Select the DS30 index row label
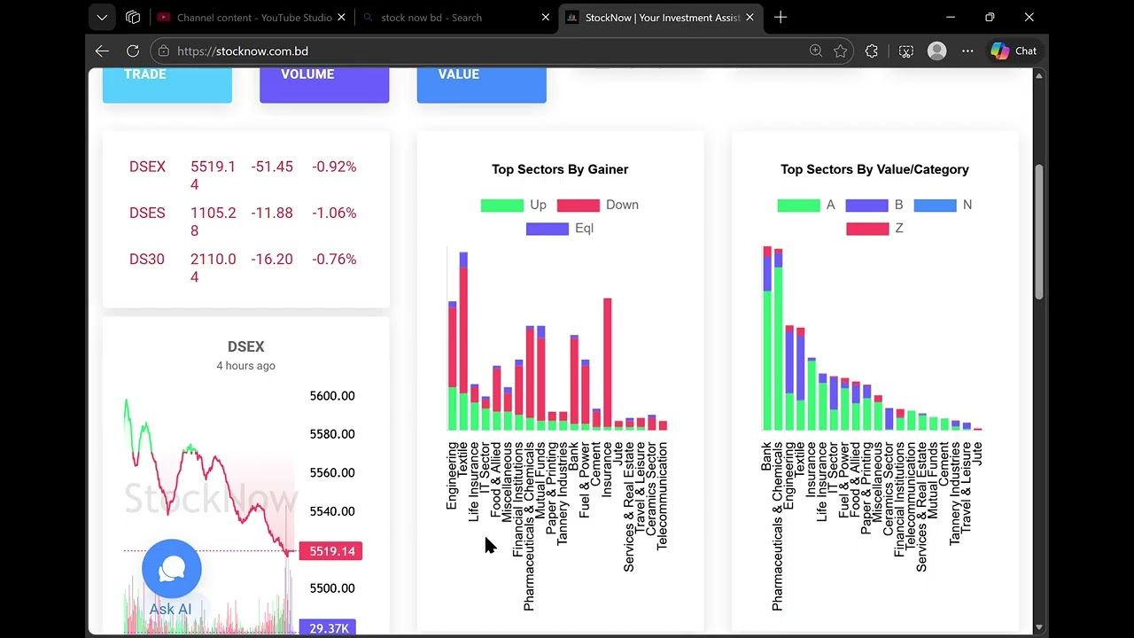 [x=147, y=259]
